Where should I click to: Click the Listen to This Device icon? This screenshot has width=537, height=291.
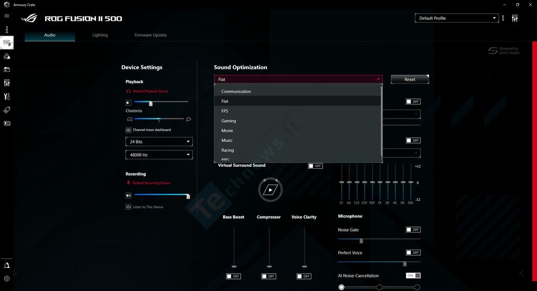128,207
